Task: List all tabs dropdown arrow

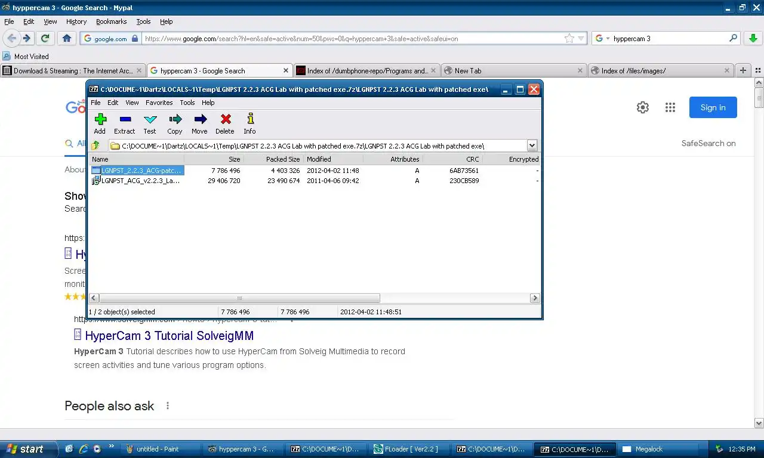Action: pyautogui.click(x=757, y=70)
